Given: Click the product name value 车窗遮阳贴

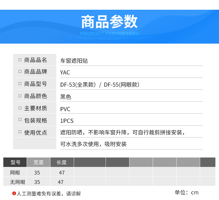Looking at the screenshot, I should (74, 61).
